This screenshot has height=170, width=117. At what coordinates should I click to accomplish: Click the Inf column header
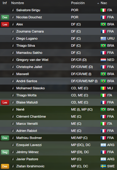[x=5, y=3]
